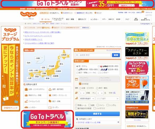This screenshot has width=155, height=129.
Task: Expand the number of rooms dropdown
Action: tap(82, 93)
